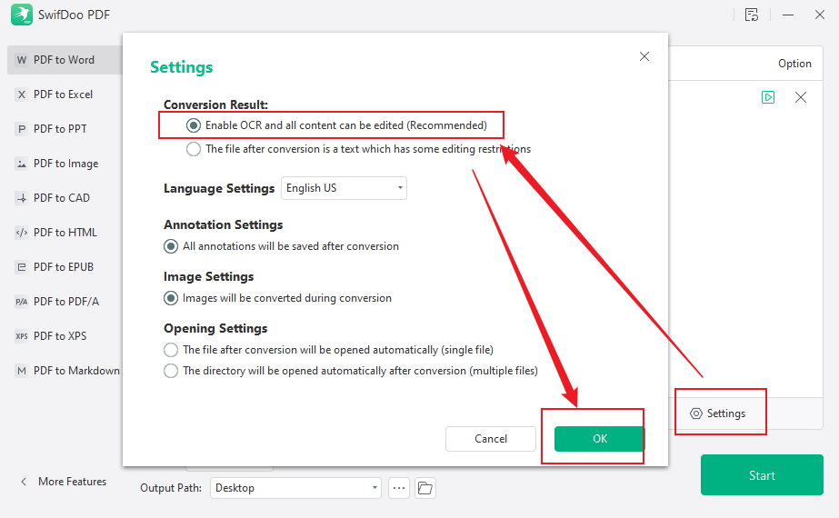Screen dimensions: 839x518
Task: Enable auto-open directory after conversion (multiple files)
Action: pos(171,371)
